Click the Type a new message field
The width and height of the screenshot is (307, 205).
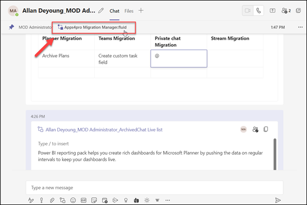(154, 187)
